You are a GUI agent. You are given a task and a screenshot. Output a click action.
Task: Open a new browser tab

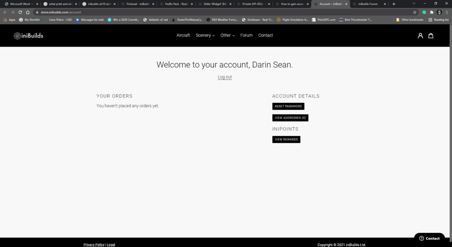[x=394, y=4]
